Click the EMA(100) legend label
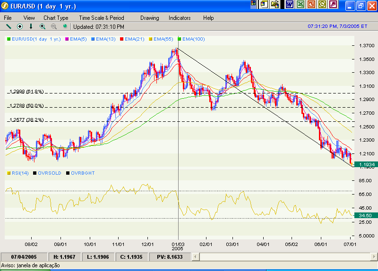Viewport: 378px width, 271px height. (x=193, y=39)
